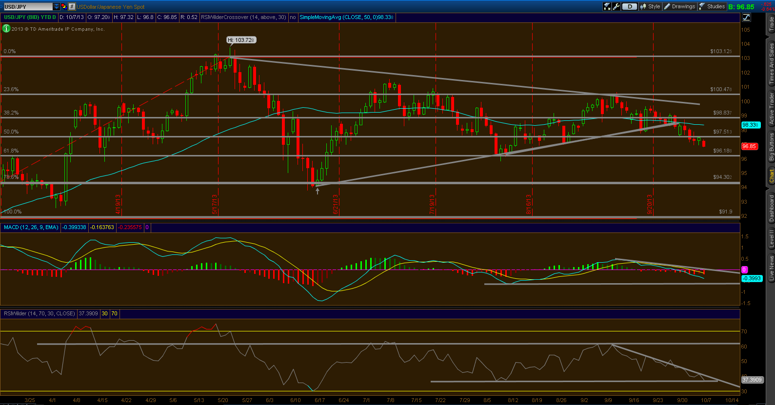Click the 38.2% Fibonacci label
Screen dimensions: 775x405
click(11, 113)
